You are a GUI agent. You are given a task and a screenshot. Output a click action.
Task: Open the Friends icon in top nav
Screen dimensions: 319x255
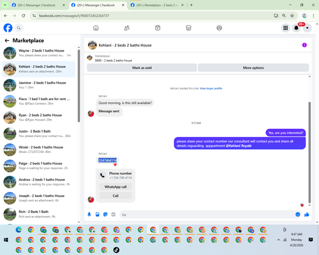pos(127,28)
